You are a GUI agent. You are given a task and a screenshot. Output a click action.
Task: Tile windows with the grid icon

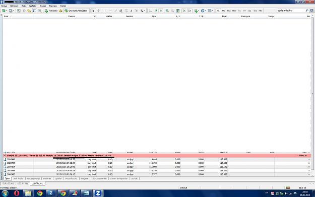pos(178,11)
